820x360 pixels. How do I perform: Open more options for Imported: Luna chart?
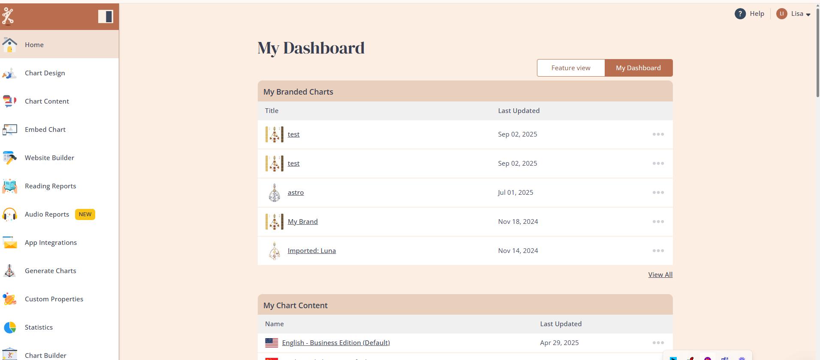[x=658, y=251]
